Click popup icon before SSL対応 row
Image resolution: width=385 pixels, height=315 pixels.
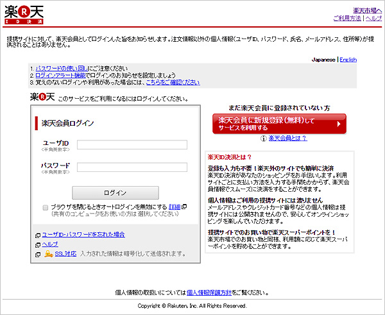coord(38,254)
